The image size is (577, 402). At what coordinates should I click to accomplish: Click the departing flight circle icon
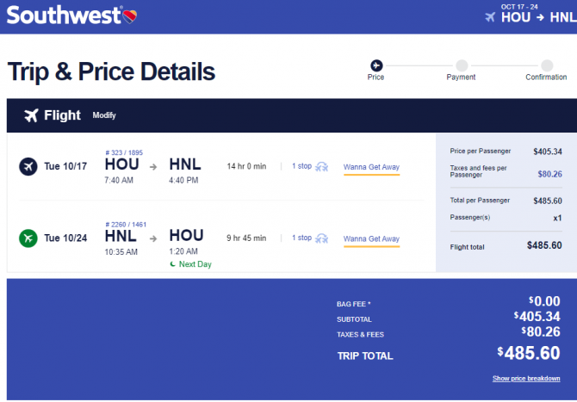(28, 167)
